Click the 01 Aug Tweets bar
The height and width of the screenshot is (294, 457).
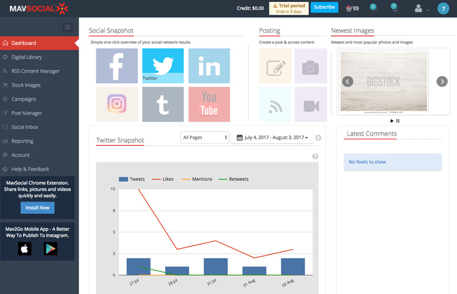click(254, 271)
